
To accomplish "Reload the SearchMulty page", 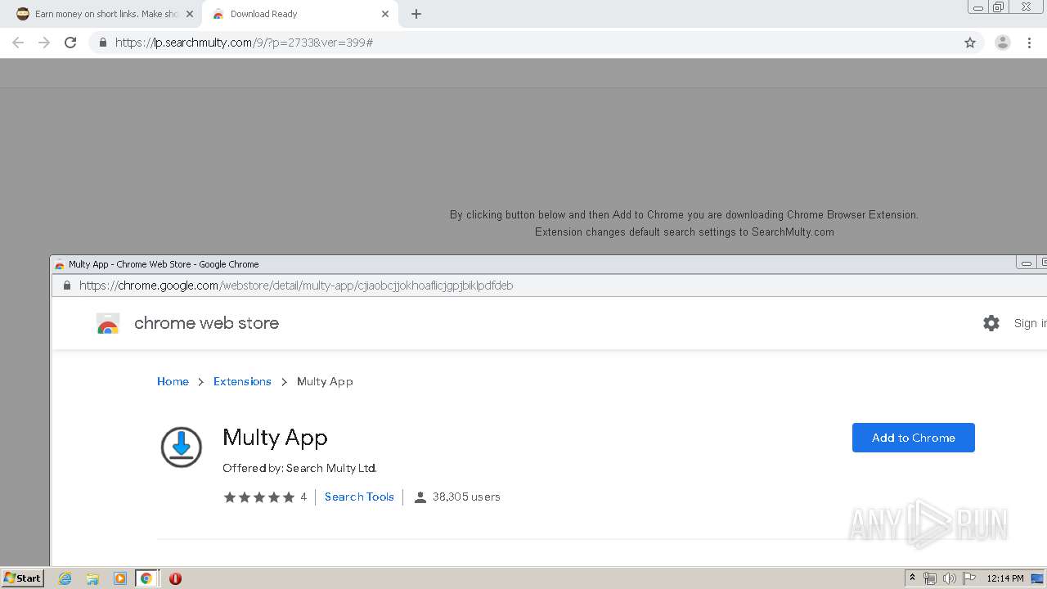I will (70, 43).
